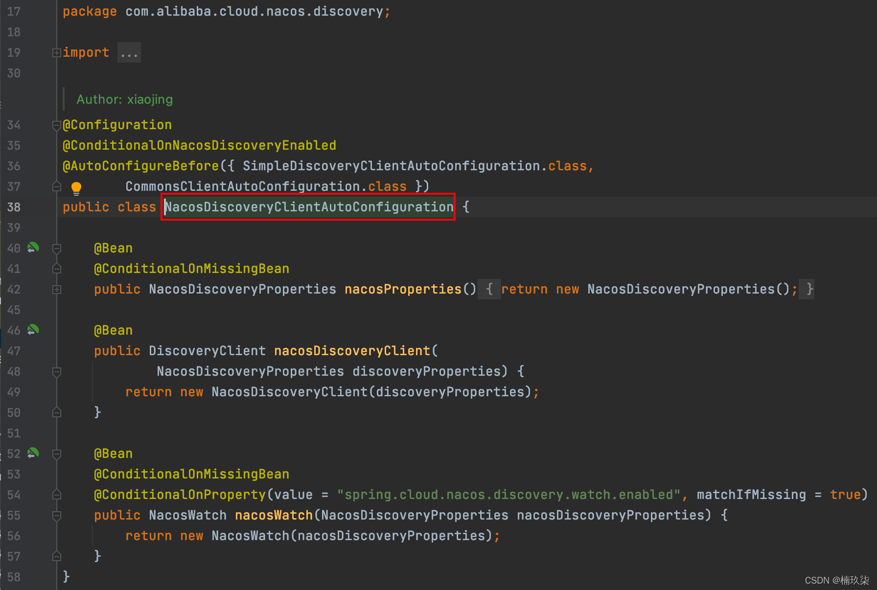Expand the folded nacosProperties method on line 42

point(57,290)
